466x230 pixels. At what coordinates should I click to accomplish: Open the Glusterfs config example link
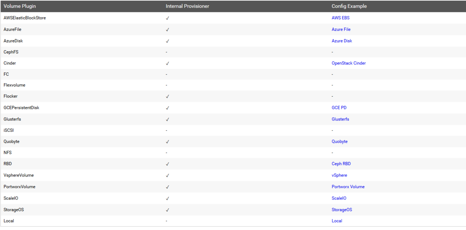tap(341, 119)
